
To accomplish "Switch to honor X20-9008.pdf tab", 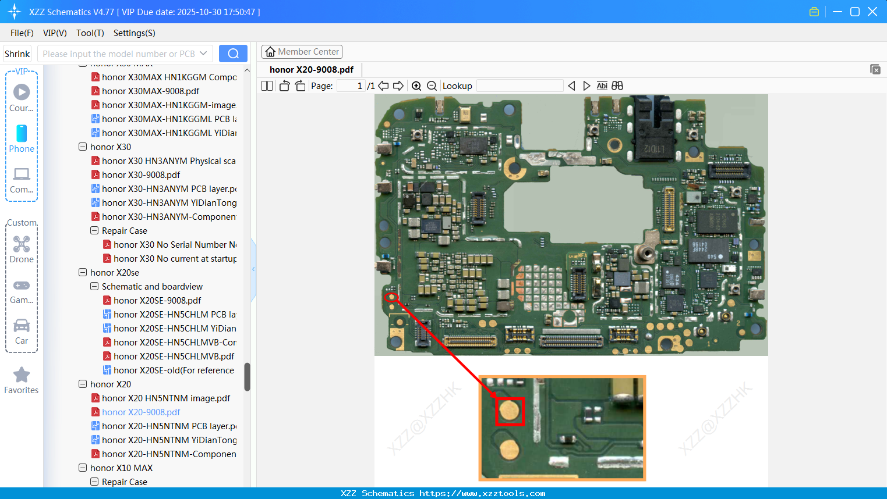I will coord(312,70).
